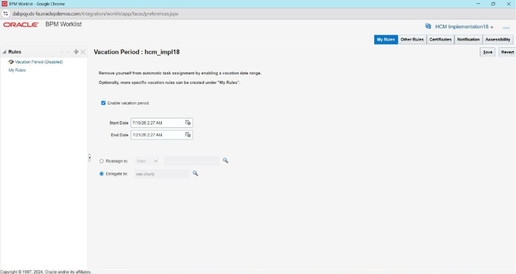Viewport: 516px width, 274px height.
Task: Click the Vacation Period rule icon
Action: [x=11, y=62]
